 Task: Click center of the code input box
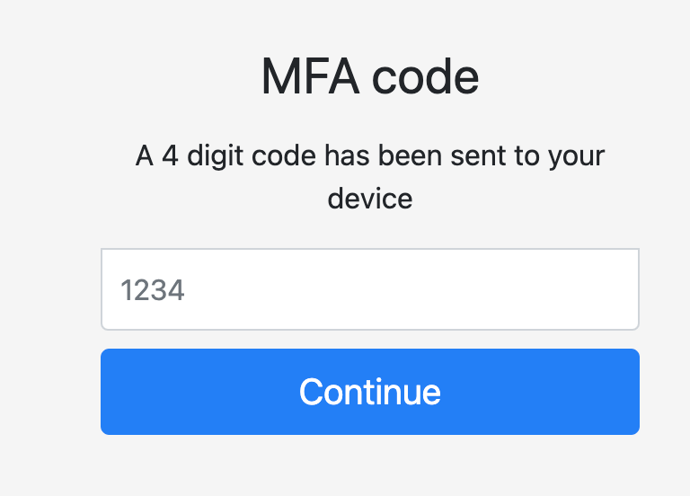pyautogui.click(x=369, y=289)
